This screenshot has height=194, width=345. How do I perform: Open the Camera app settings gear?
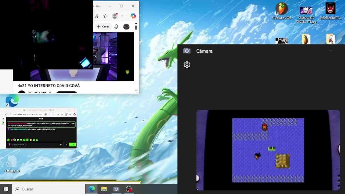(x=187, y=65)
